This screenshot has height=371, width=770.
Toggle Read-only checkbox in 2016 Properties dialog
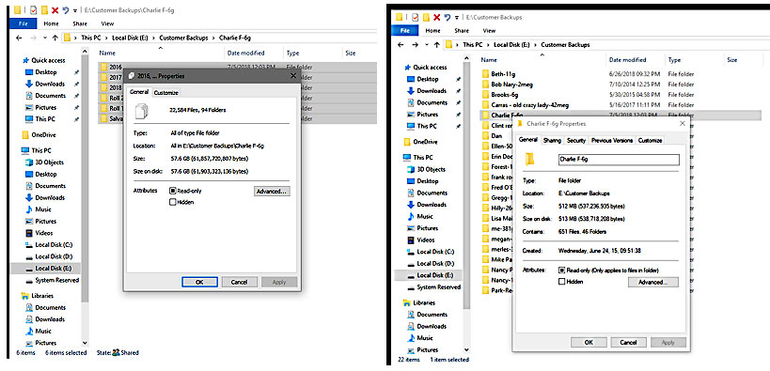172,191
